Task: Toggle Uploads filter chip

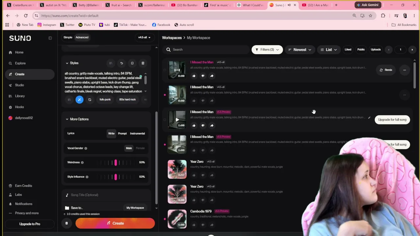Action: coord(376,49)
